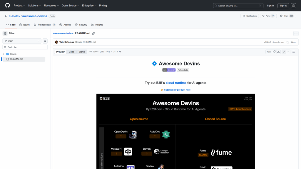Click the Sign in link
301x169 pixels.
click(x=270, y=6)
